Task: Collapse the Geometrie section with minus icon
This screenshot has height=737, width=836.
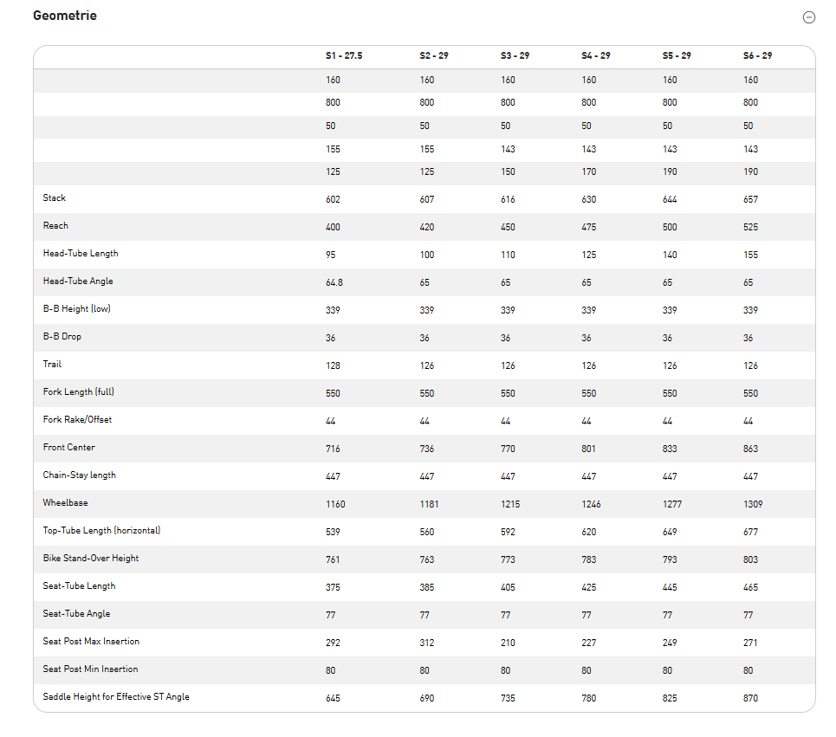Action: (x=809, y=17)
